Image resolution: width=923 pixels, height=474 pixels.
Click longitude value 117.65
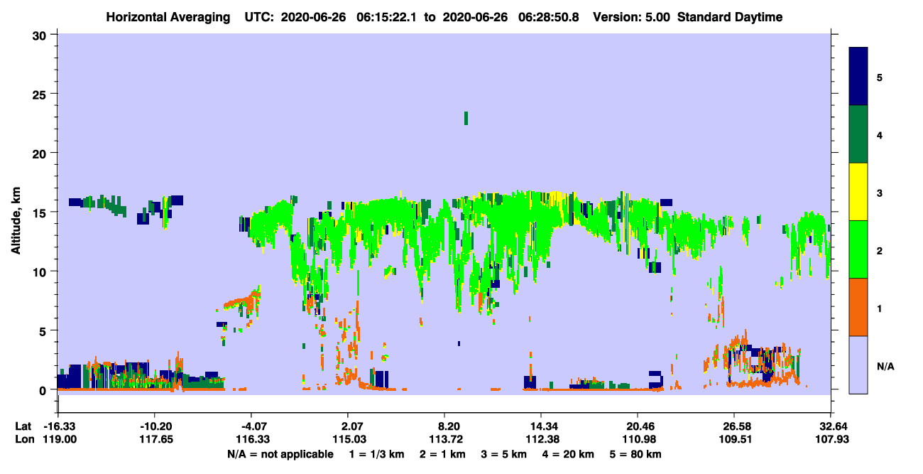pos(155,440)
